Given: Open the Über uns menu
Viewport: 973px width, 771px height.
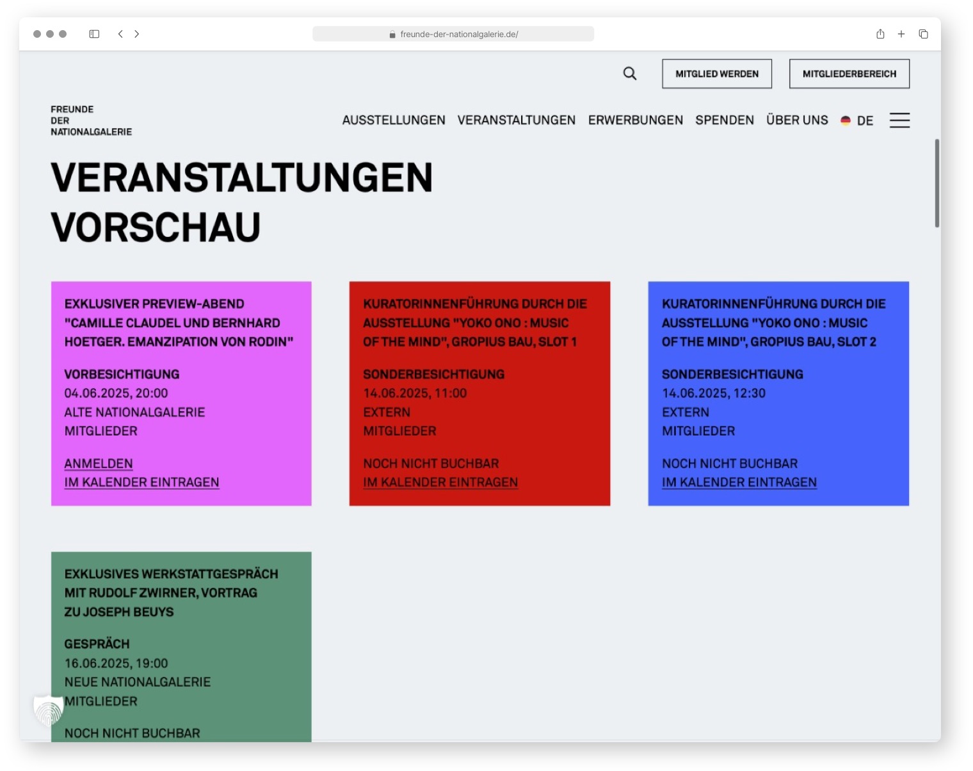Looking at the screenshot, I should (797, 120).
